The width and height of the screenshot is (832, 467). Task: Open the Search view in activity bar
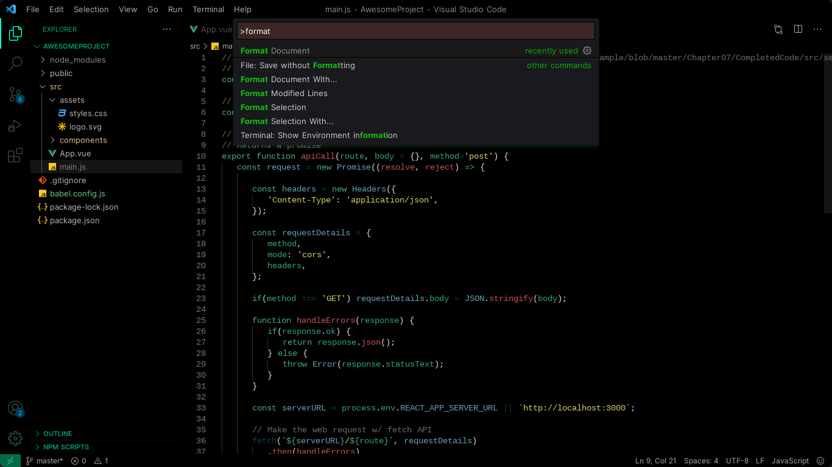[x=15, y=63]
